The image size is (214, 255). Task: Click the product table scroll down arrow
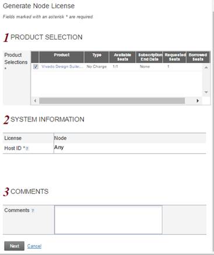(206, 92)
